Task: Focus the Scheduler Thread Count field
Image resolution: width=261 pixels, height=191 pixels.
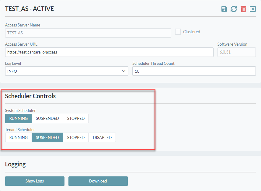Action: tap(194, 71)
